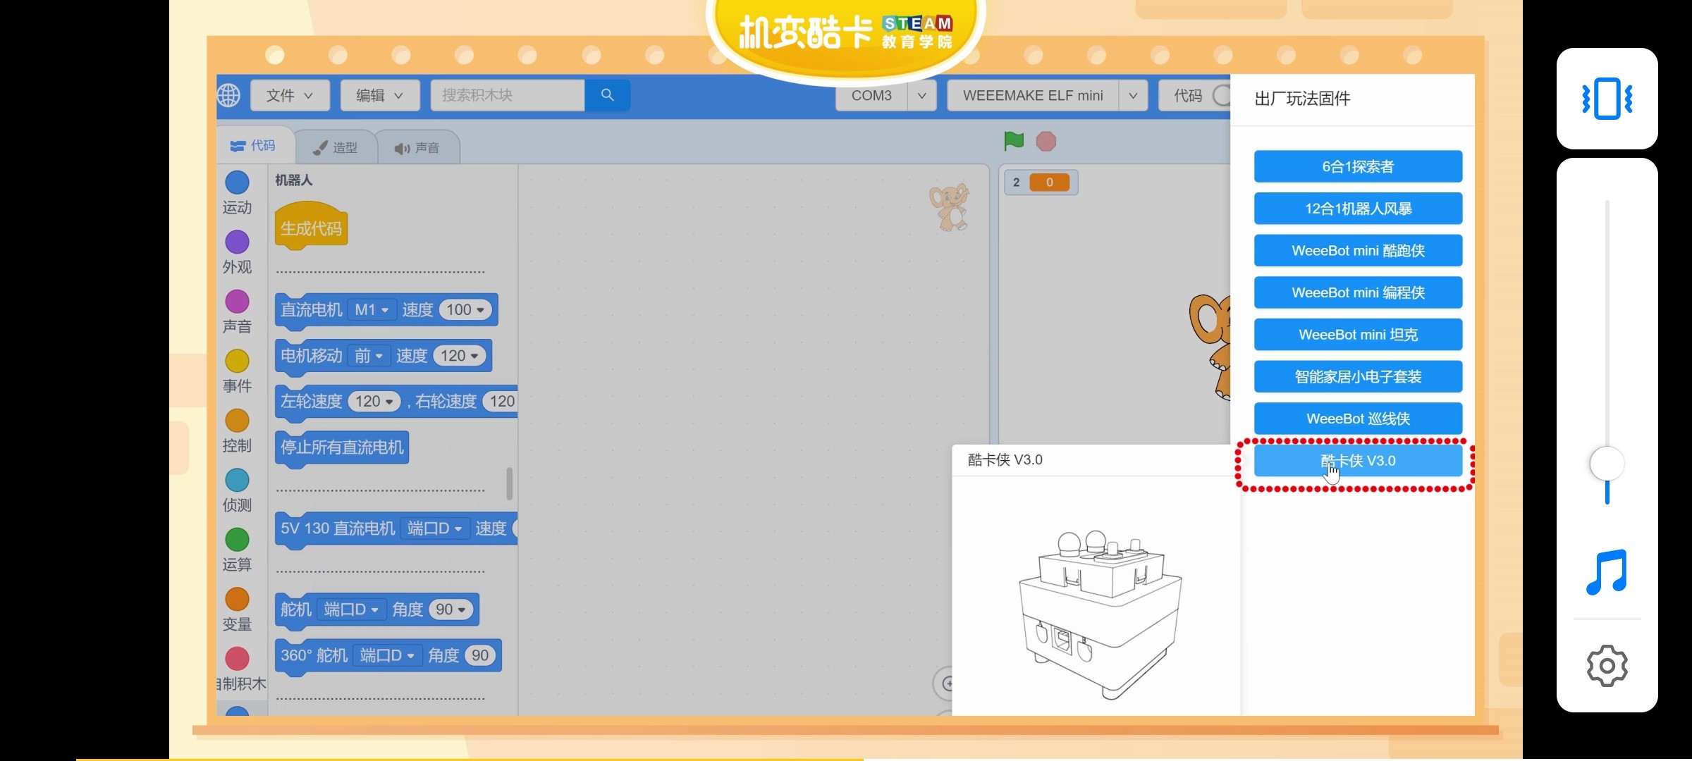Open the 编辑 edit menu

coord(380,95)
